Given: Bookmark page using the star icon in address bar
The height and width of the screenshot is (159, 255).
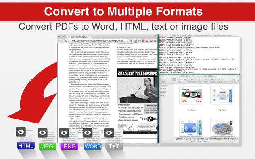Looking at the screenshot, I should click(x=127, y=41).
